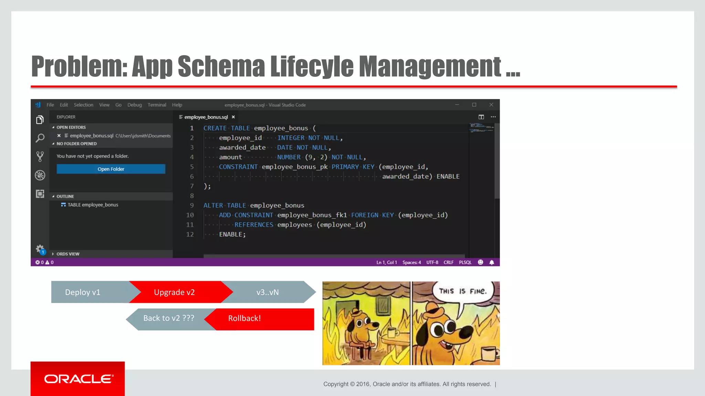Open the Terminal menu
Viewport: 705px width, 396px height.
tap(157, 105)
